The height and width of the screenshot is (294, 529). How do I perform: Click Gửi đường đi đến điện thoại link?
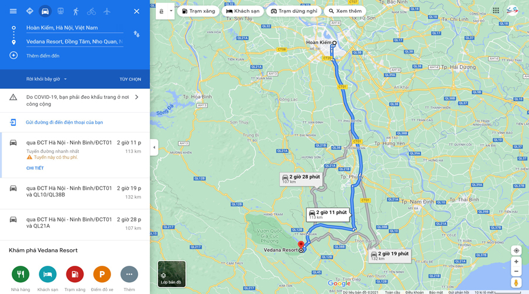pyautogui.click(x=65, y=122)
